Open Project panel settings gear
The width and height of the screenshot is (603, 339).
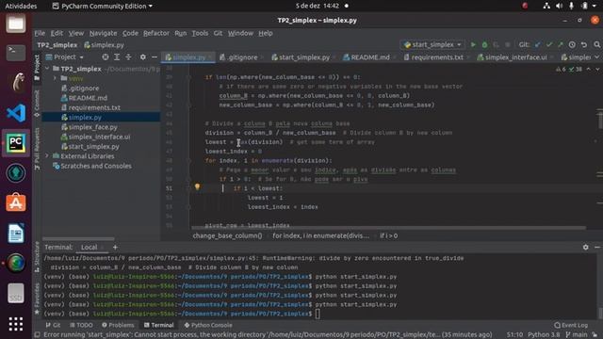click(x=143, y=57)
